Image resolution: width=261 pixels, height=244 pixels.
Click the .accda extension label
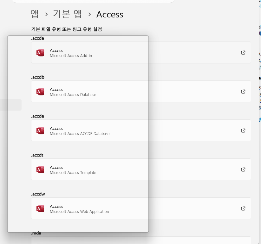(38, 38)
